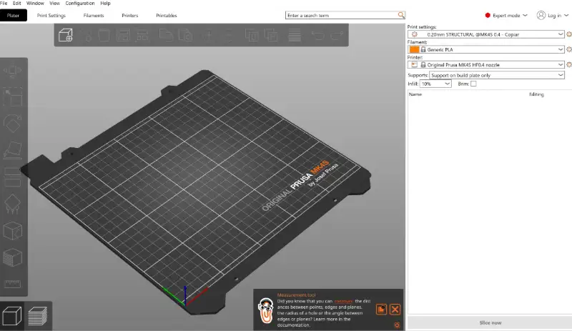Open the Edit menu
Image resolution: width=572 pixels, height=331 pixels.
16,4
